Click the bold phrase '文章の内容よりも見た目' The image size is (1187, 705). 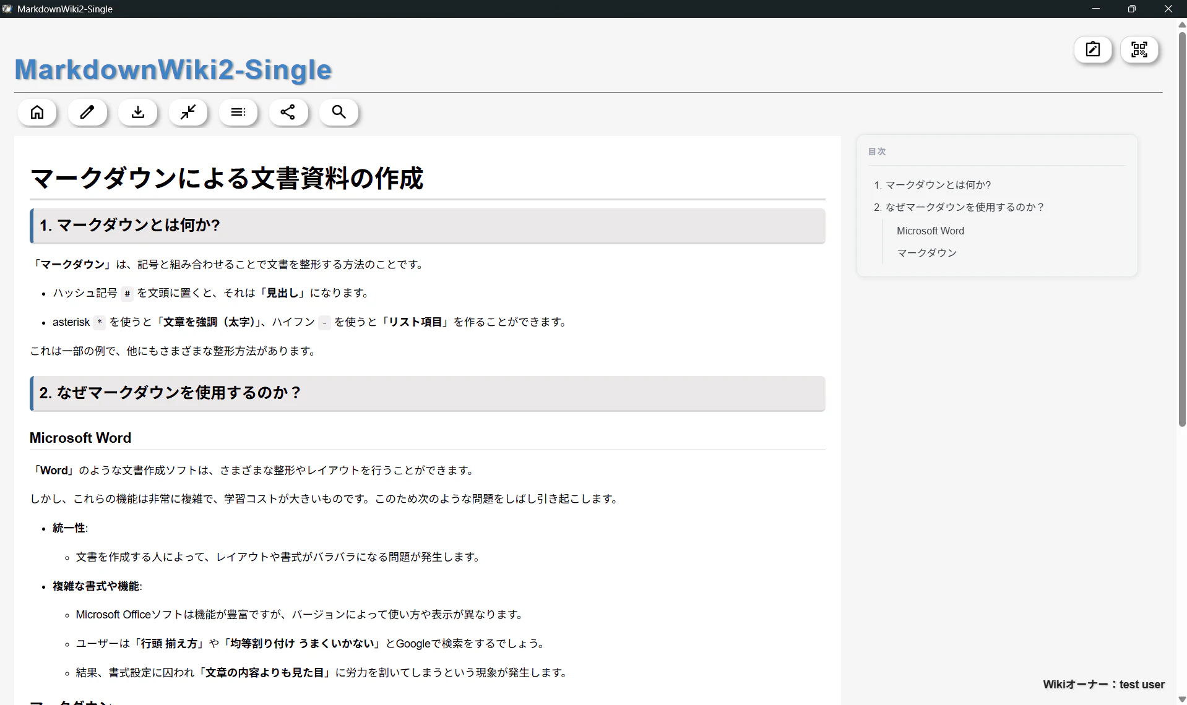[265, 673]
